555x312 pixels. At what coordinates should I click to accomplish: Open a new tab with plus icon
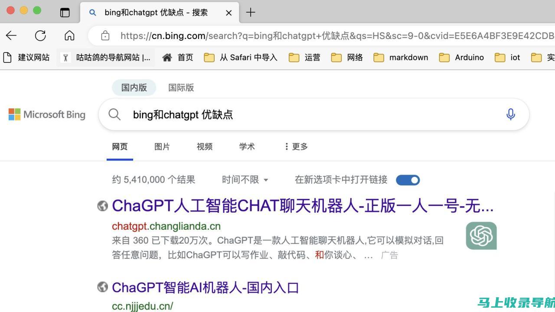[251, 13]
